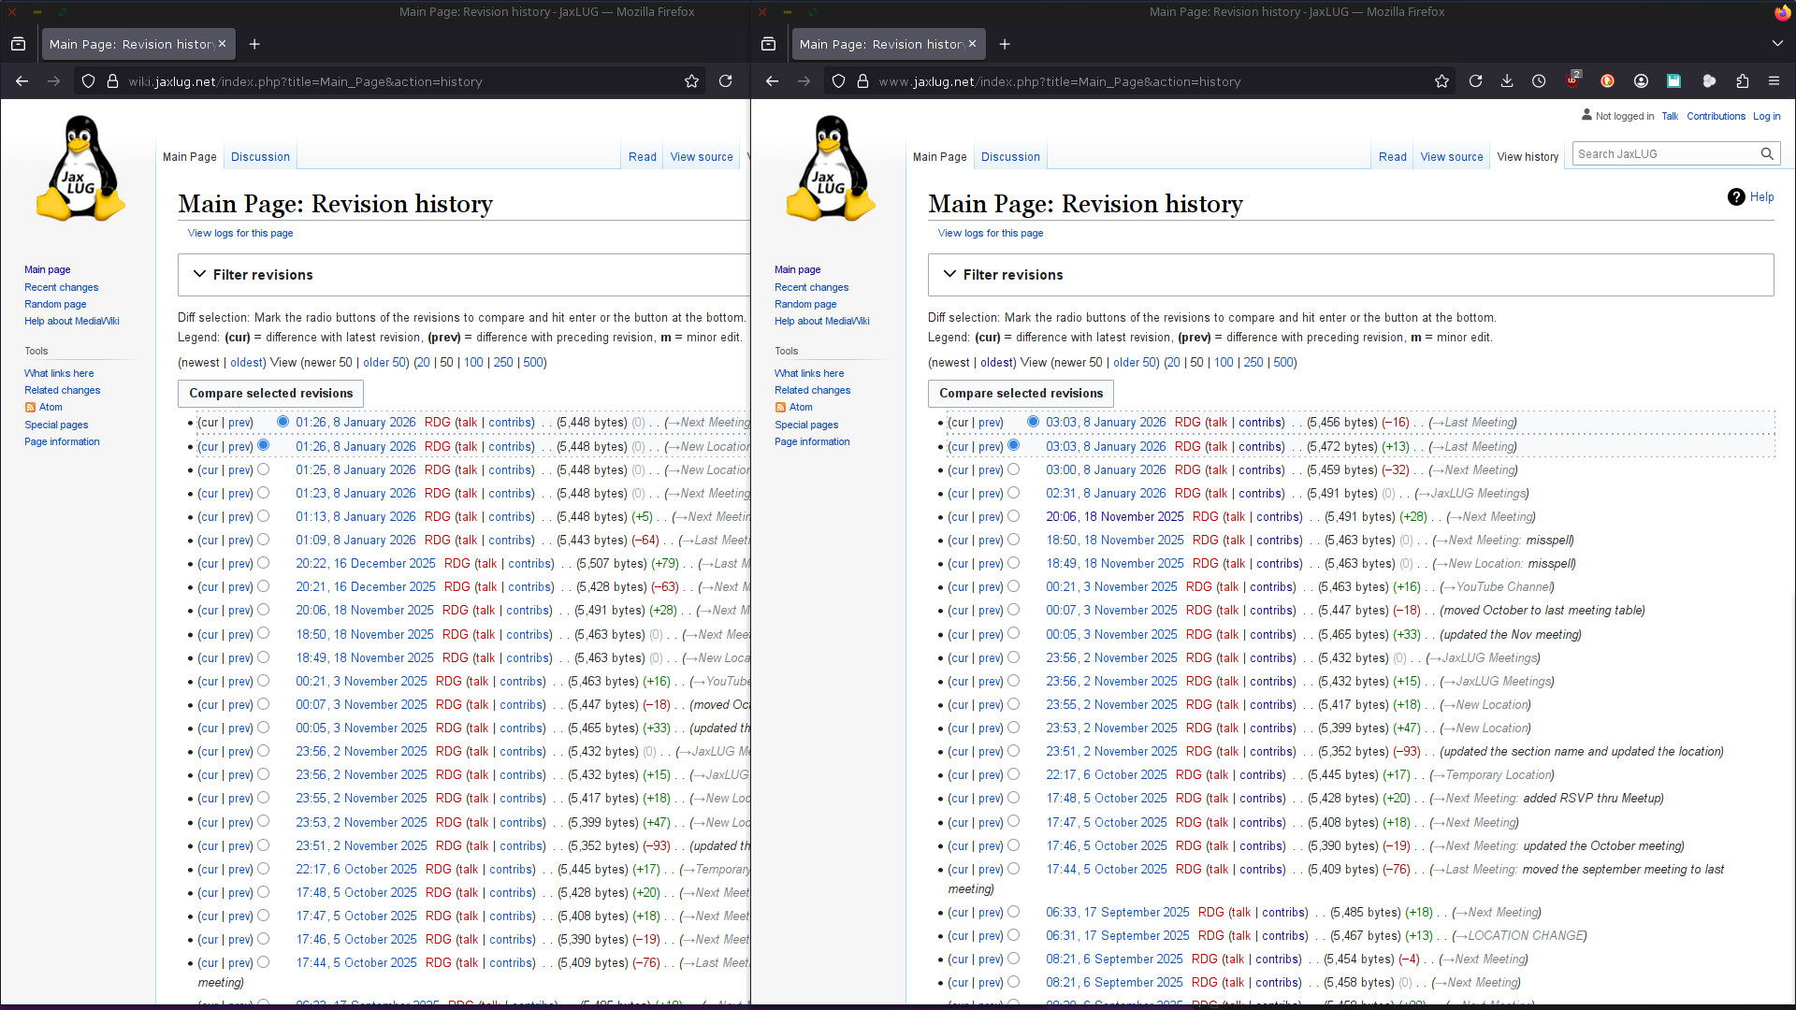Open the List all tabs chevron

(x=1775, y=44)
